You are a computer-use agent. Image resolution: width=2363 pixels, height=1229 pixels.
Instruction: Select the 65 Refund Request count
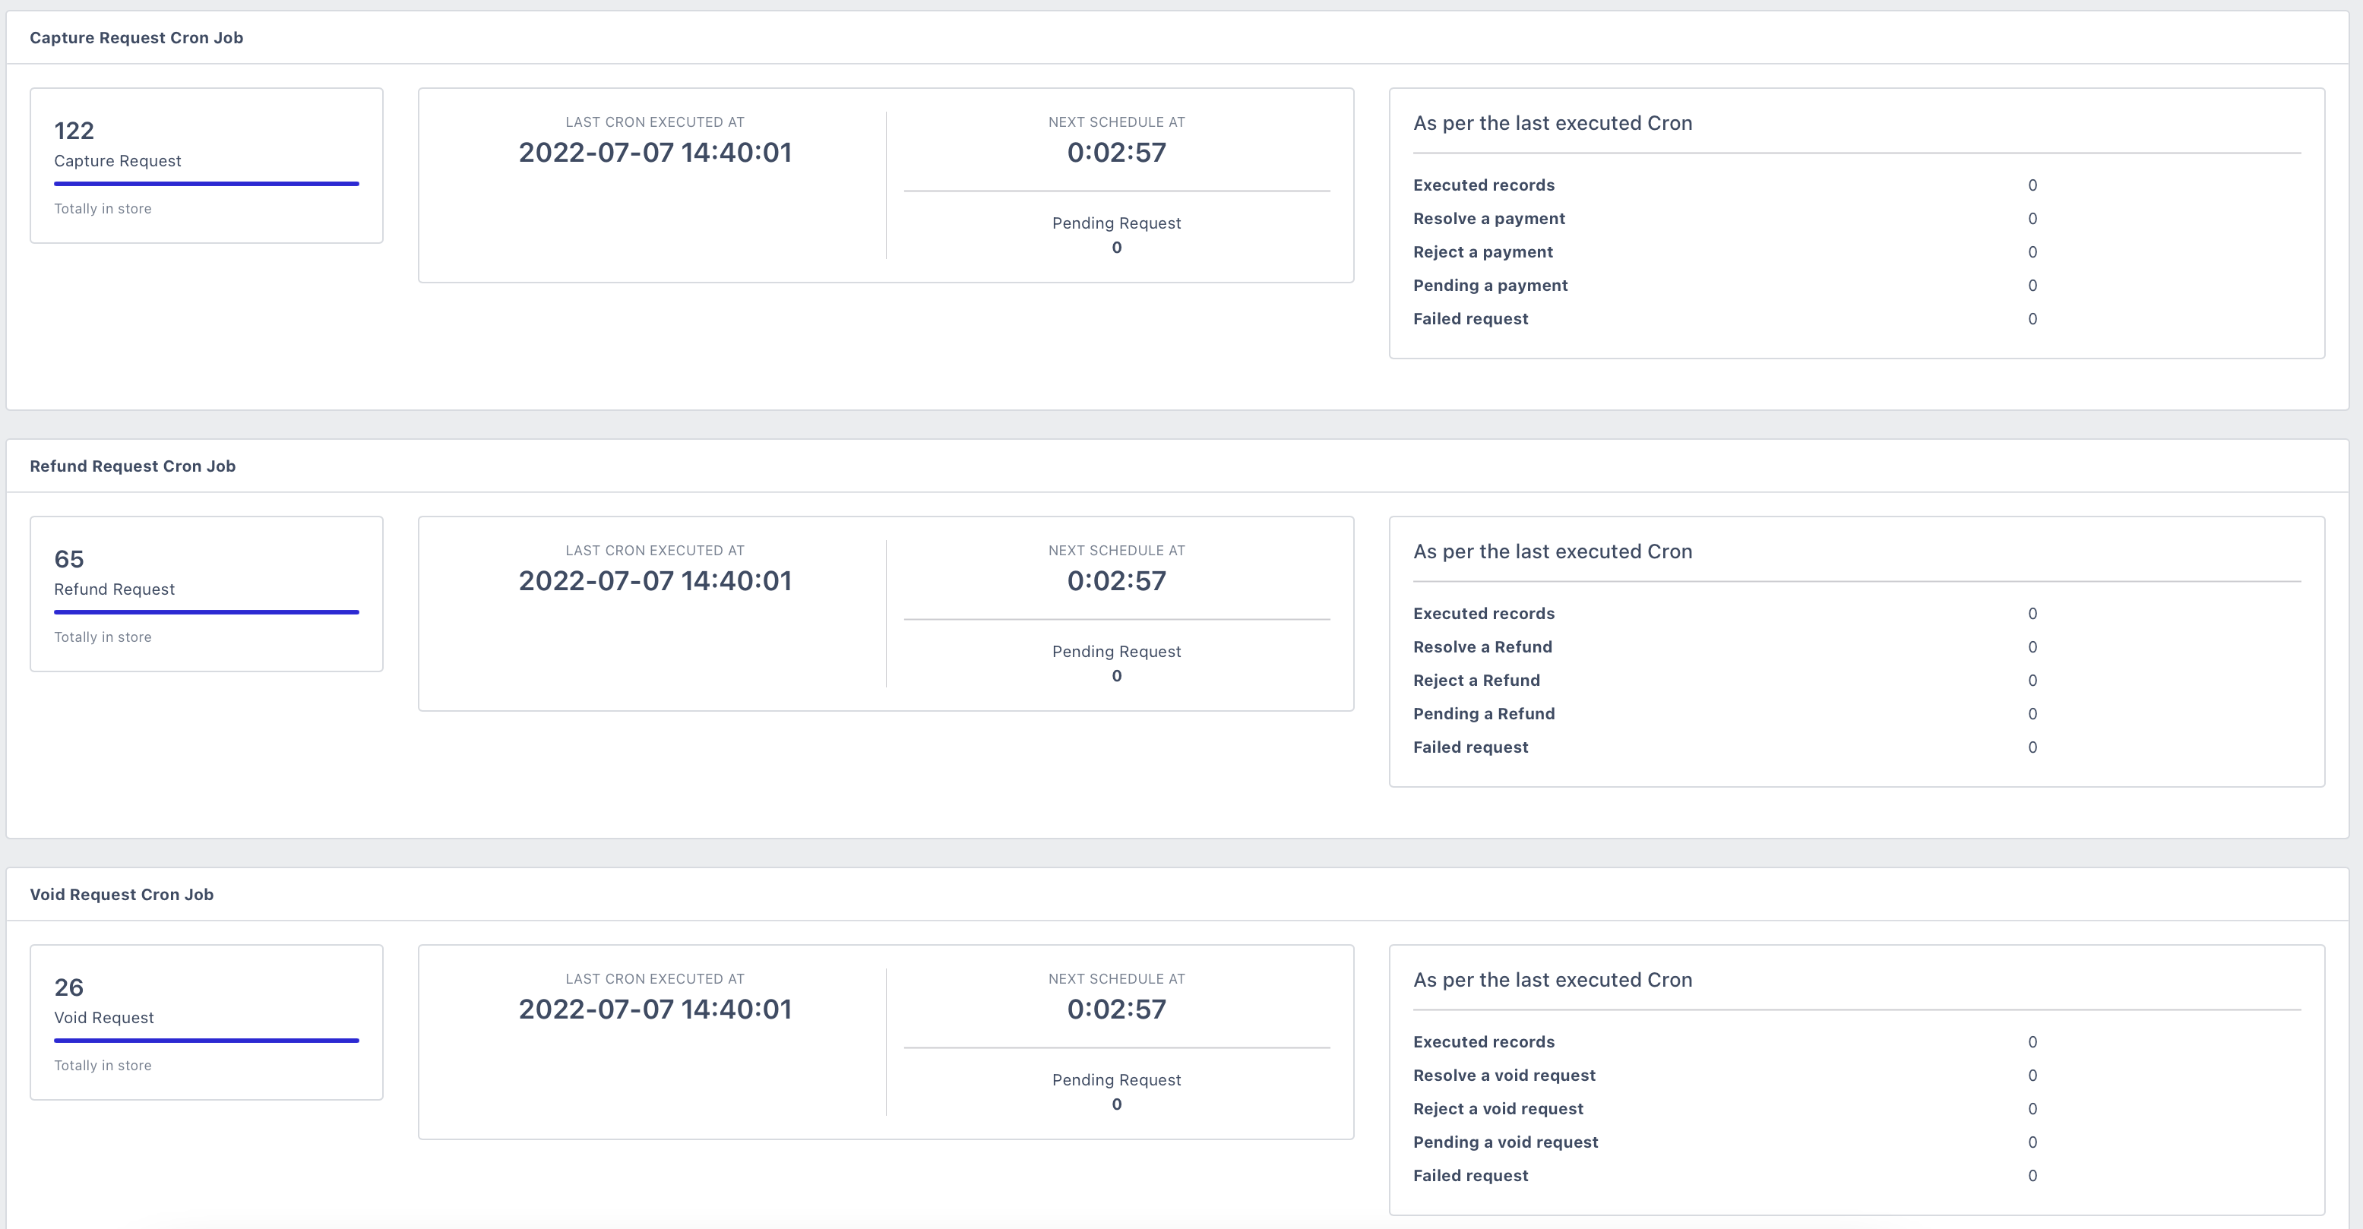[x=69, y=558]
